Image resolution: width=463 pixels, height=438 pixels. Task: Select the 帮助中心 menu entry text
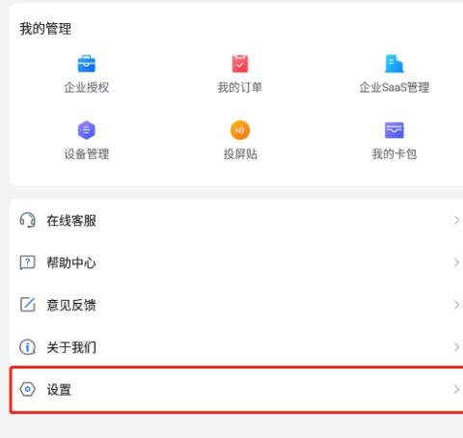pos(71,262)
